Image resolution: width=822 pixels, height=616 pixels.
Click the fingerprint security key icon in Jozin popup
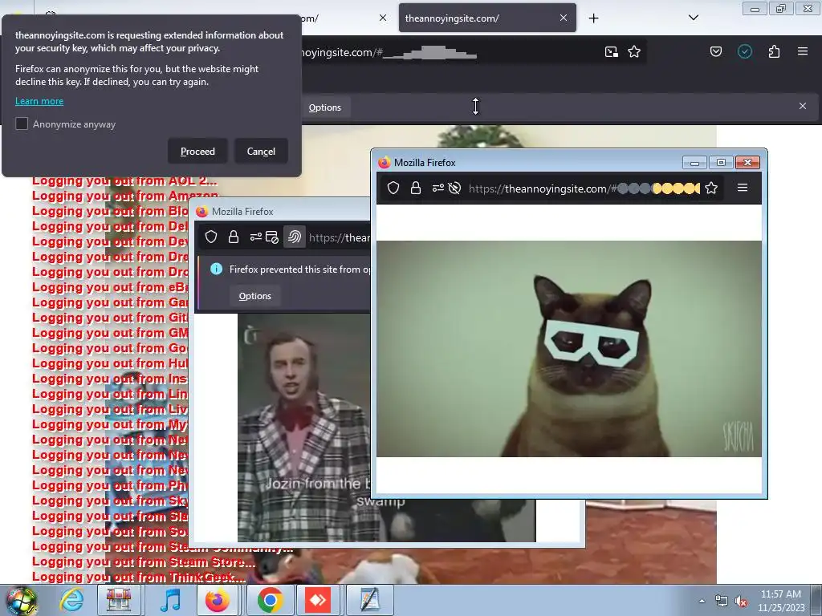click(295, 237)
